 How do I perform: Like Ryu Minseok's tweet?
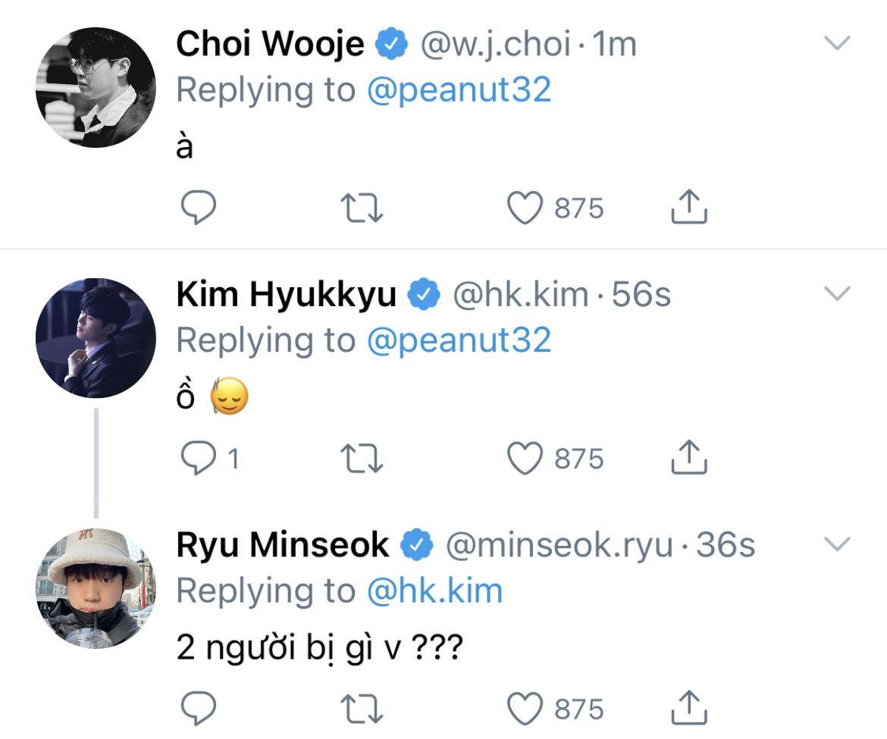tap(525, 708)
